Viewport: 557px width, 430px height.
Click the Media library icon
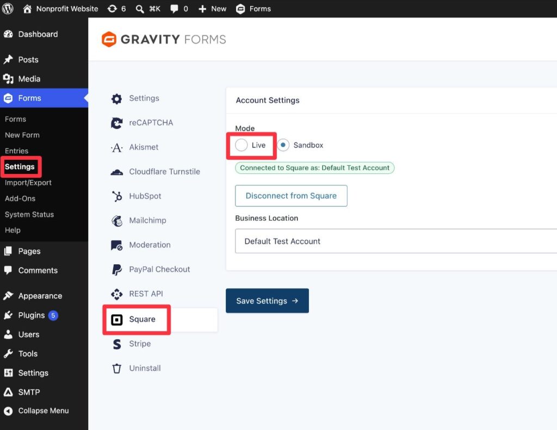point(8,78)
